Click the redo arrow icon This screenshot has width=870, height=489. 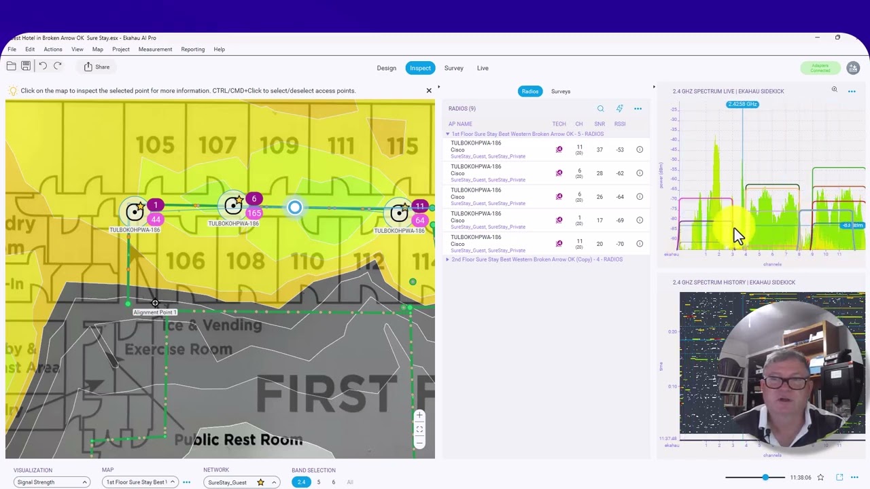(58, 66)
